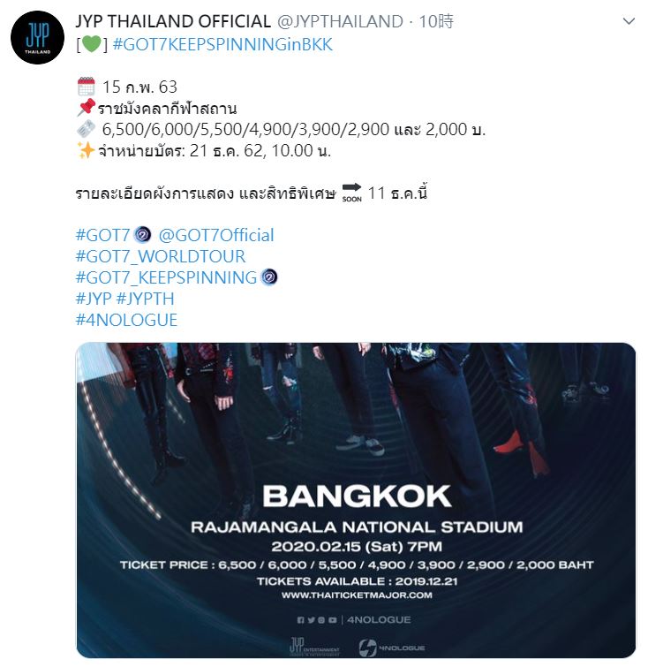Screen dimensions: 648x667
Task: Click the SOON arrow emoji
Action: [x=351, y=193]
